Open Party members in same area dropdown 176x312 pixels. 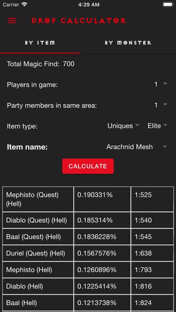(161, 105)
